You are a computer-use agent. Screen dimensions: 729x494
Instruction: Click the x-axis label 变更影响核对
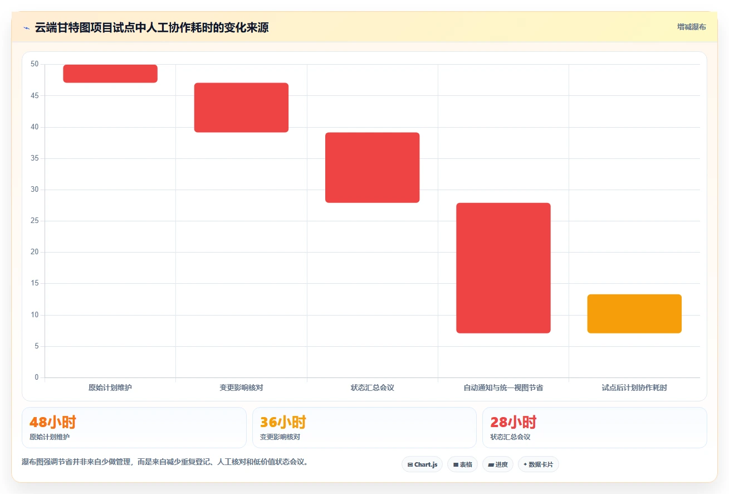click(x=241, y=388)
